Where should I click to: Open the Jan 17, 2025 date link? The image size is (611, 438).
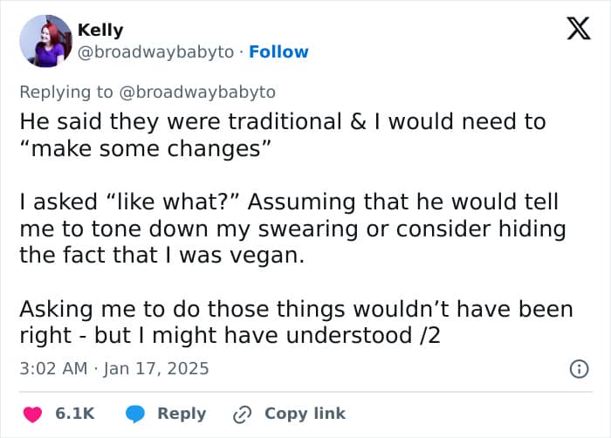[156, 369]
